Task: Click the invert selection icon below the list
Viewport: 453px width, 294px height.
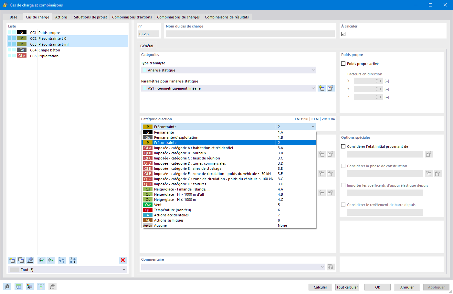Action: click(50, 260)
